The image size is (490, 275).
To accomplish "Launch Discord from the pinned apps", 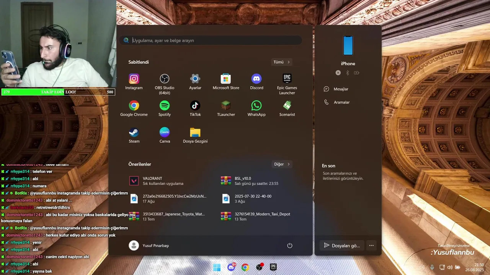I will (256, 82).
